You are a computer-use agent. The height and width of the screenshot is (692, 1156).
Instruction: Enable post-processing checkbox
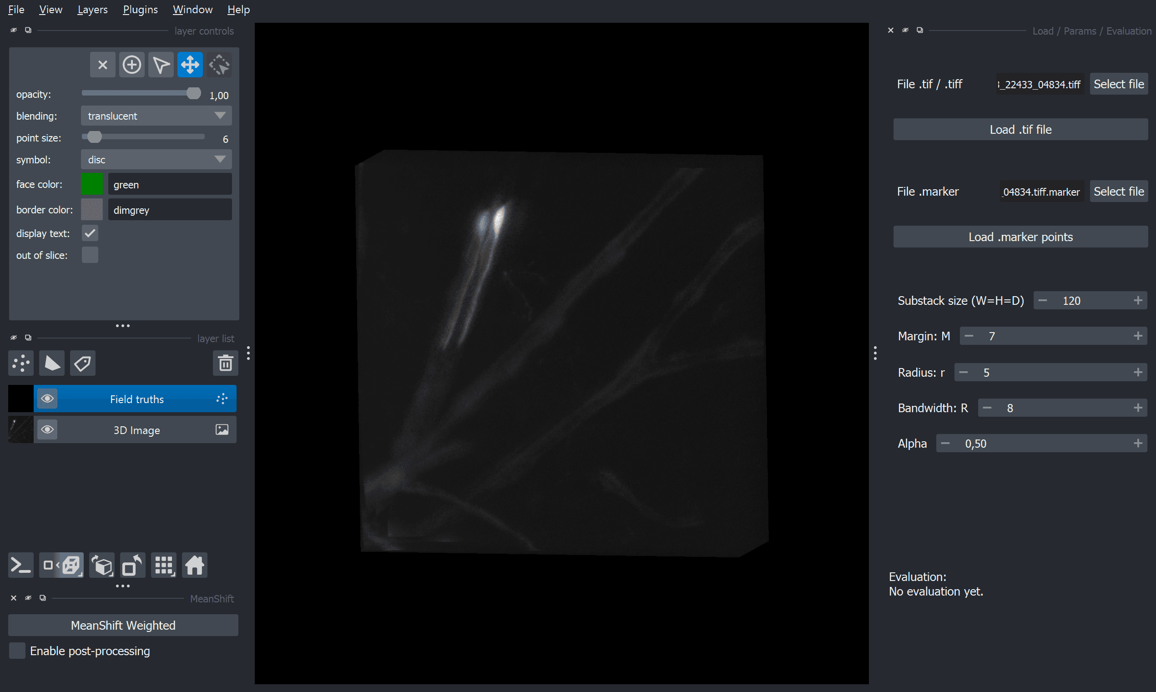click(17, 651)
